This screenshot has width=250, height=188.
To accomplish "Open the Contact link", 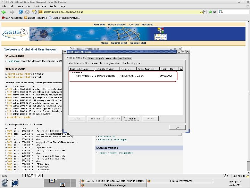I will 134,24.
